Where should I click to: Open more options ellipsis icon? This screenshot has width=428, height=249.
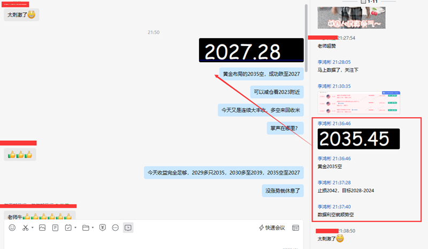[x=116, y=228]
